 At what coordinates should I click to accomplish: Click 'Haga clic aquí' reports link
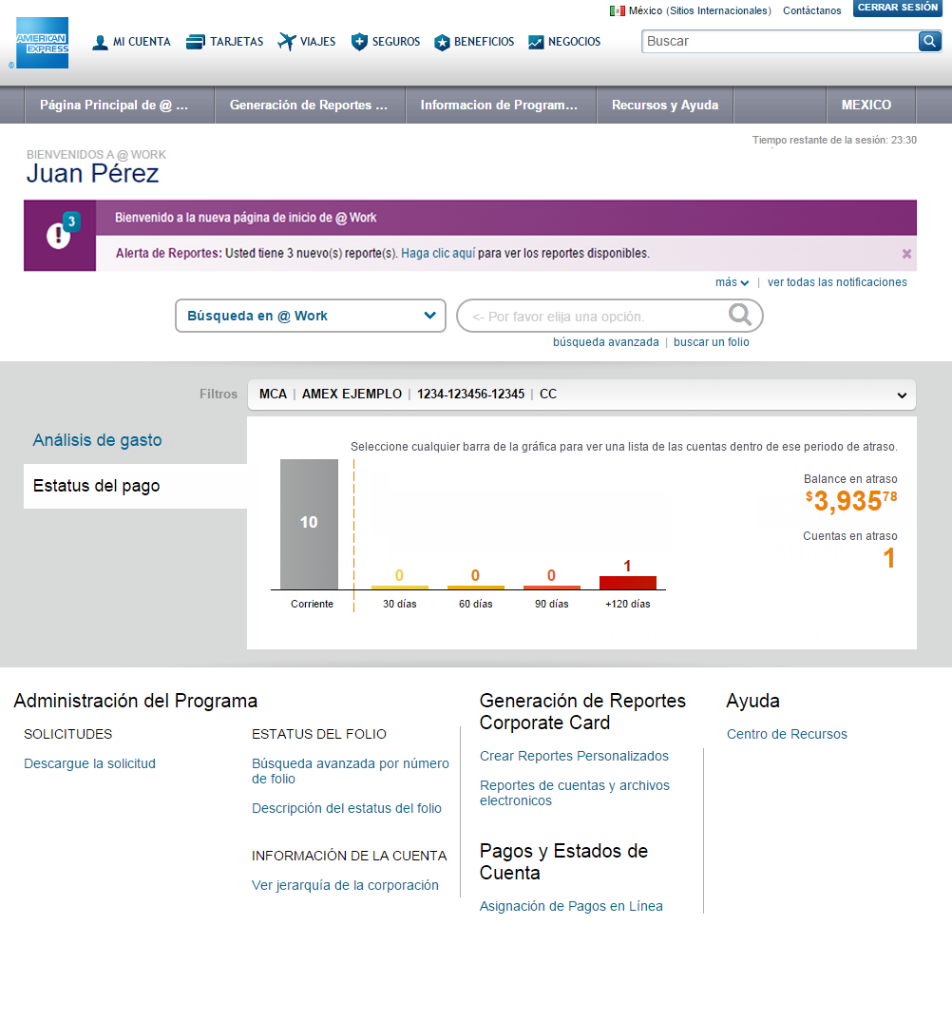tap(438, 253)
